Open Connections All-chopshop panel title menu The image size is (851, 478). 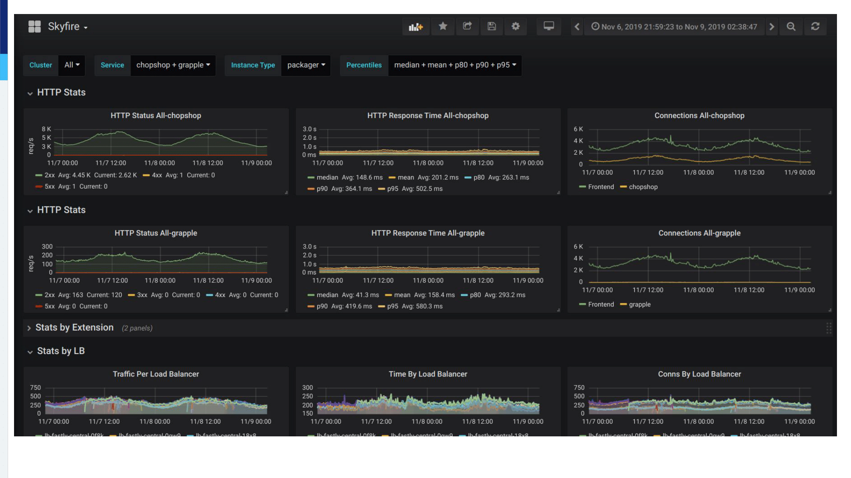pyautogui.click(x=700, y=116)
